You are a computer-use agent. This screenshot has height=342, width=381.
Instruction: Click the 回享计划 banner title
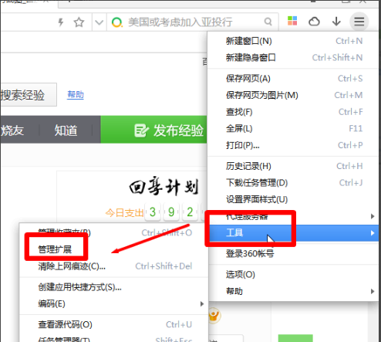(x=164, y=186)
